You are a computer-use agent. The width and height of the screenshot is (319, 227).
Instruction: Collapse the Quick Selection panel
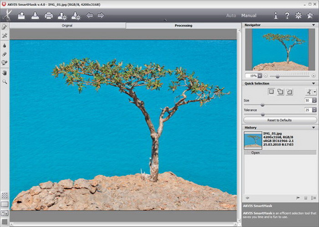(314, 84)
